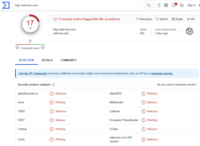Click G-Data Malware alert icon
Screen dimensions: 200x146
click(143, 129)
